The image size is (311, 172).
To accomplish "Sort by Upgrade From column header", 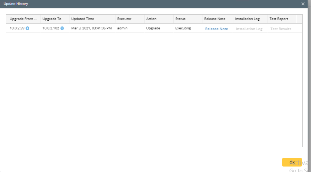I will 23,19.
